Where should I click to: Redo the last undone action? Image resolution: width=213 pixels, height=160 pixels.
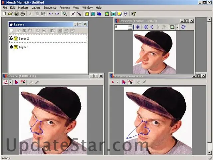click(x=57, y=14)
